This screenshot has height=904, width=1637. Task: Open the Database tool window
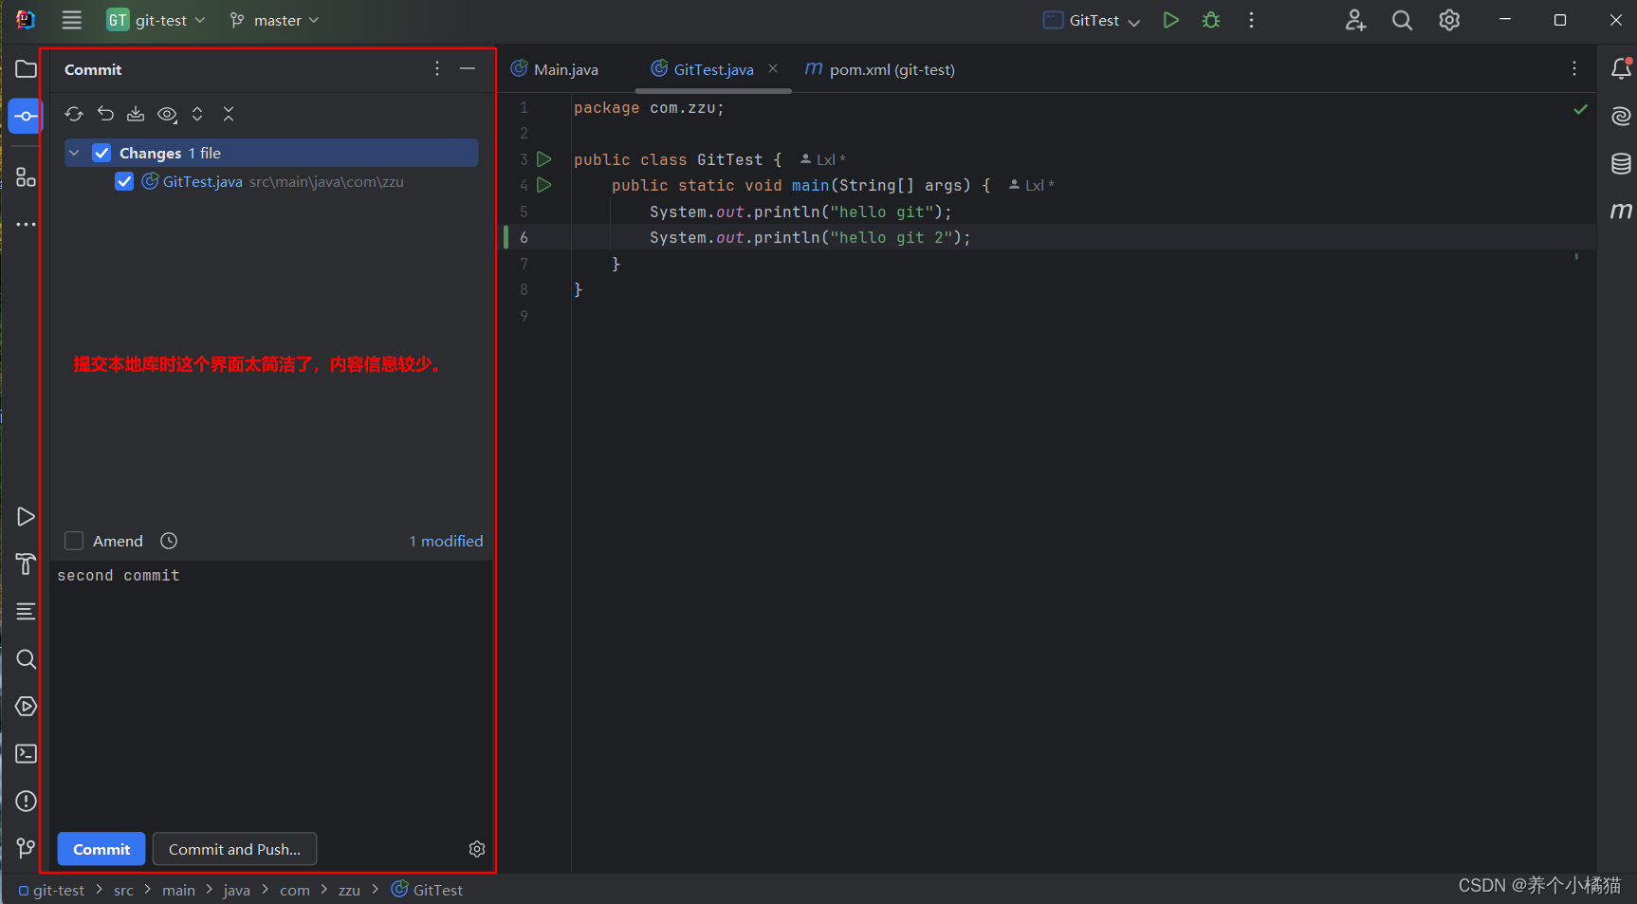(x=1622, y=163)
